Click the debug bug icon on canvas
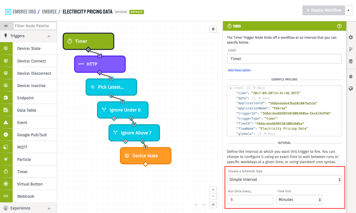 tap(213, 29)
